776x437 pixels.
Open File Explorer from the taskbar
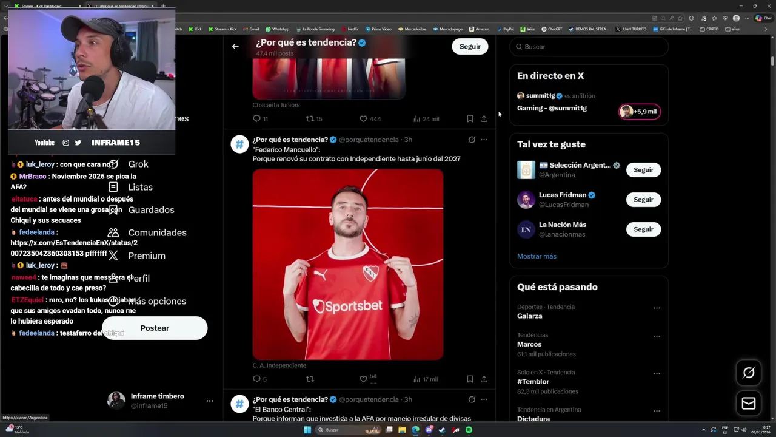point(402,430)
